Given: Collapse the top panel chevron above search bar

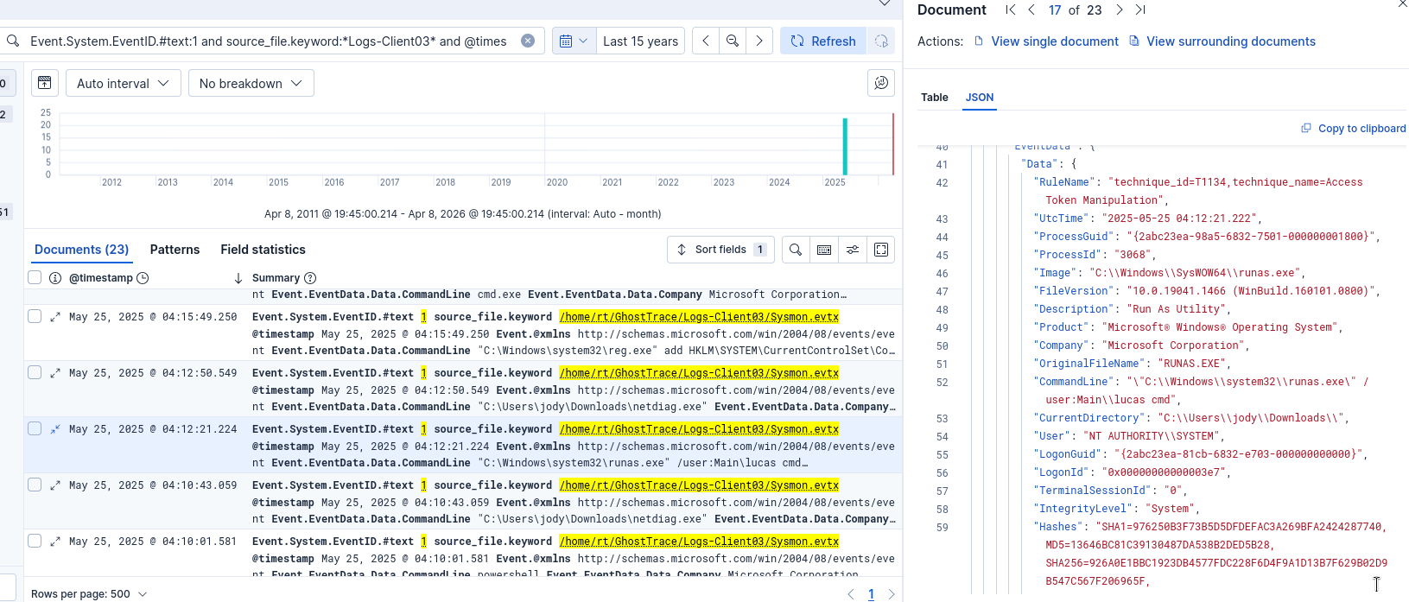Looking at the screenshot, I should point(884,3).
